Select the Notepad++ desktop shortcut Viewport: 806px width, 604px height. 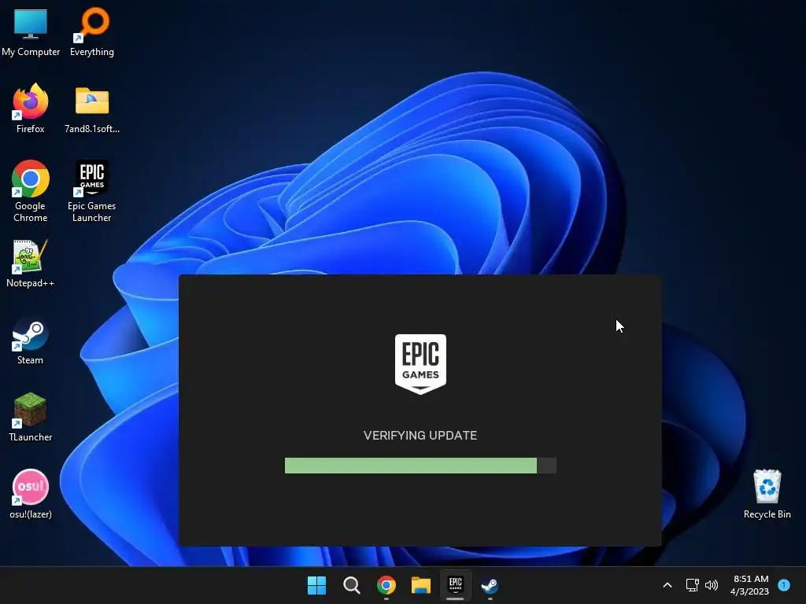[31, 263]
